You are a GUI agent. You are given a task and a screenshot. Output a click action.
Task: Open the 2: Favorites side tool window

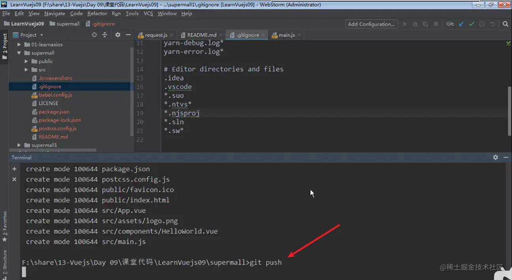point(4,226)
